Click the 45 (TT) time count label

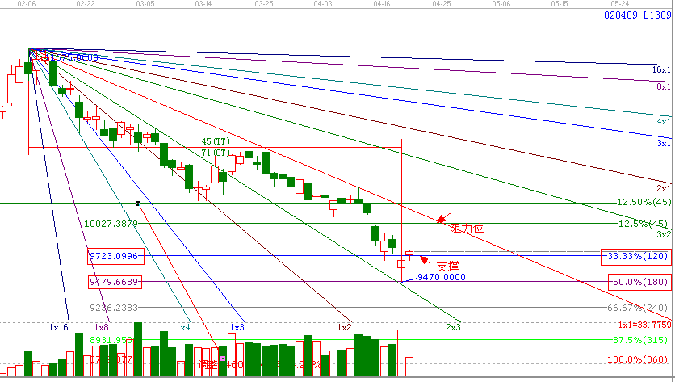click(216, 142)
